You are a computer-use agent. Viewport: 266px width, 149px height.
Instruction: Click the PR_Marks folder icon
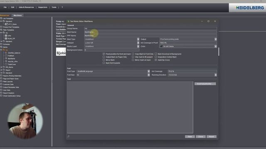4,67
